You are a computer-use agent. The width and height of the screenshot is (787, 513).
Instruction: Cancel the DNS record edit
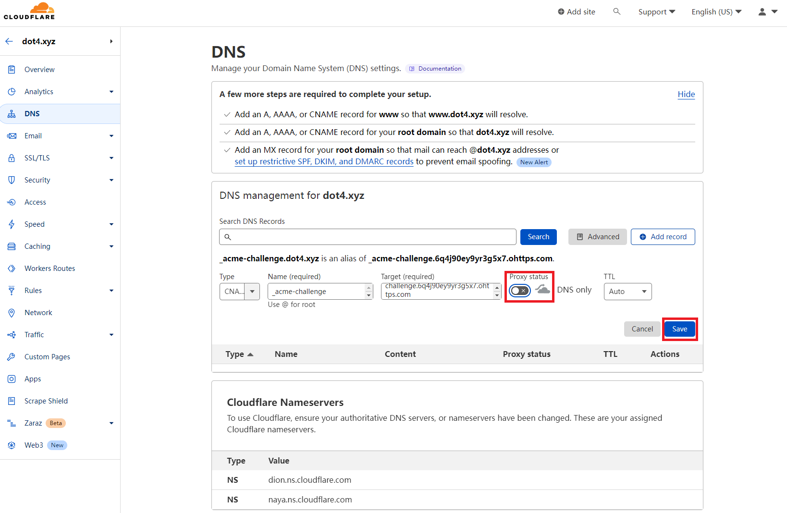coord(642,329)
